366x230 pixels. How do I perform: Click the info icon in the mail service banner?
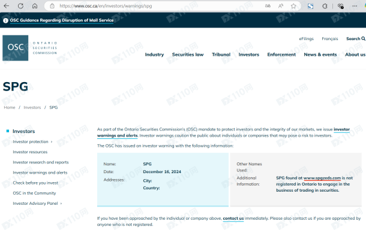click(5, 20)
